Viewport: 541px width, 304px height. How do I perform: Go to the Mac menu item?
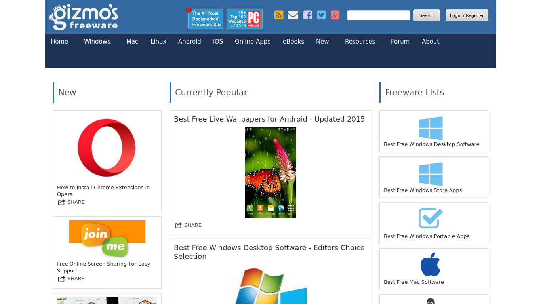[x=132, y=42]
